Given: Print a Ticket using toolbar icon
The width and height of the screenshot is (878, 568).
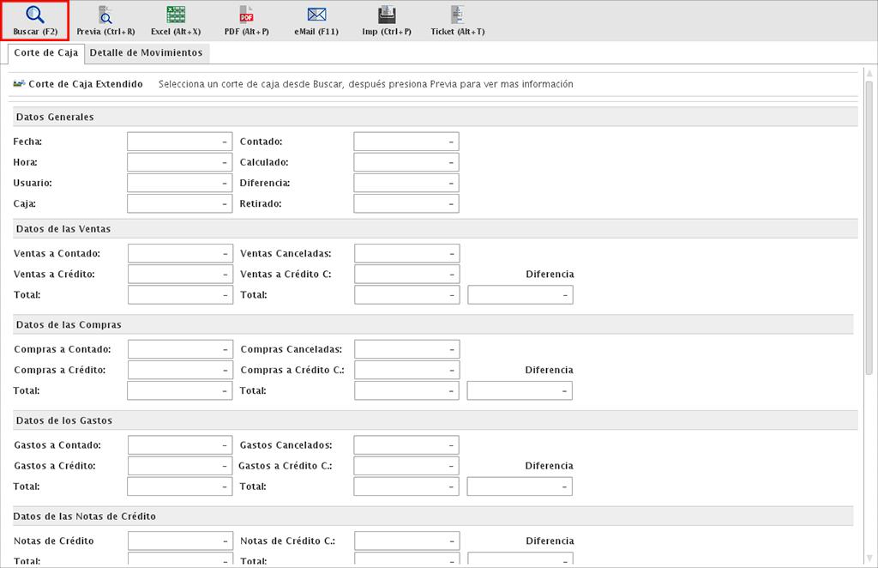Looking at the screenshot, I should pos(457,15).
